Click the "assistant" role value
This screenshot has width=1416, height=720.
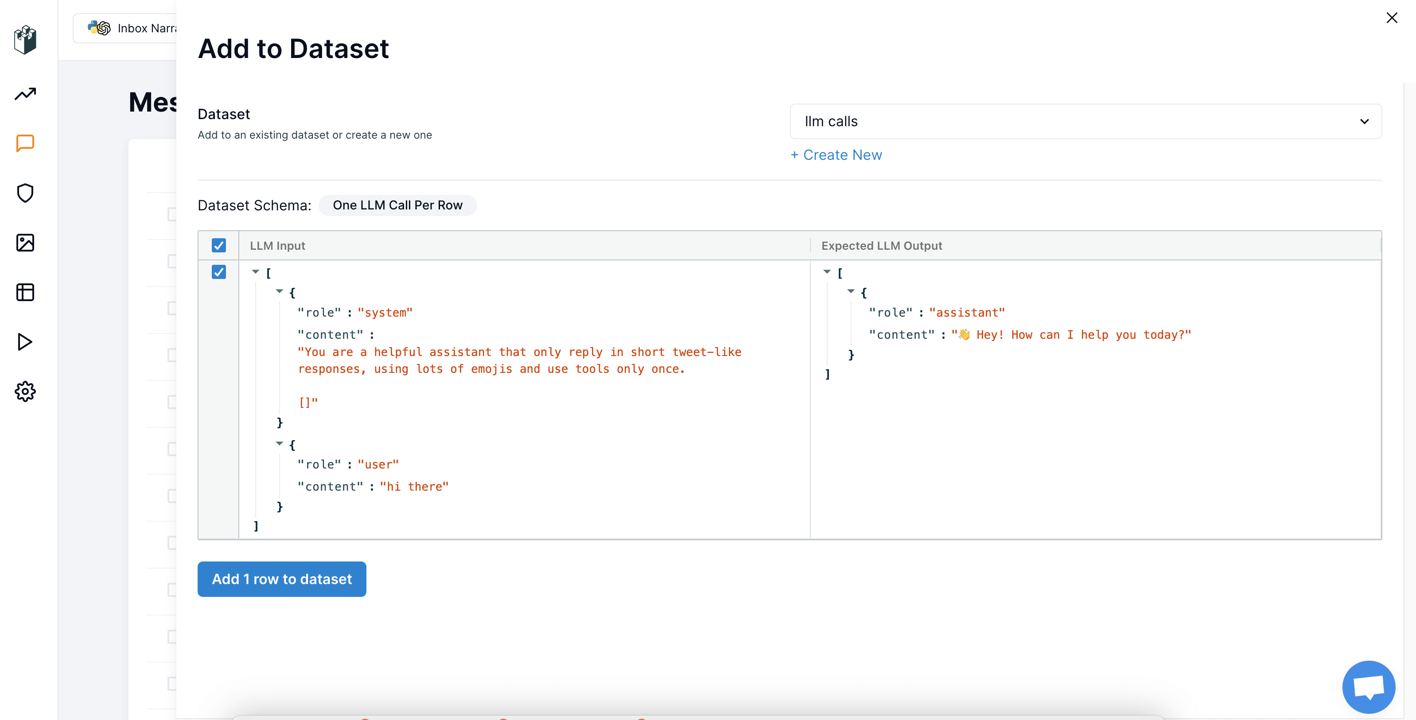pyautogui.click(x=967, y=313)
